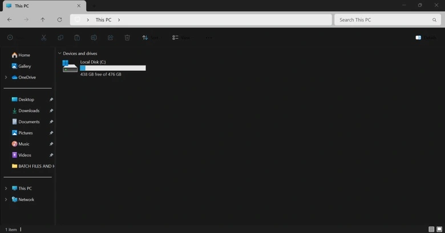Viewport: 445px width, 233px height.
Task: Go back using the back arrow
Action: coord(9,19)
